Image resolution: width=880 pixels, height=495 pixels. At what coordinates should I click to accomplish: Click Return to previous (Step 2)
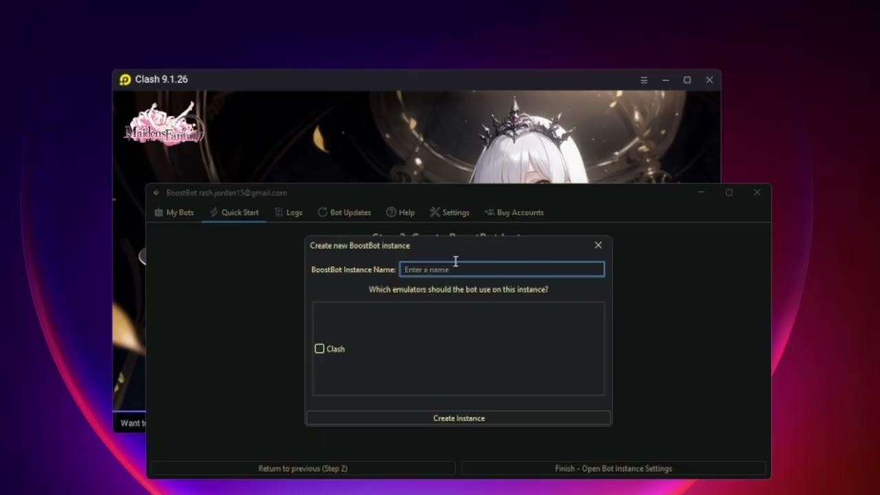tap(302, 468)
